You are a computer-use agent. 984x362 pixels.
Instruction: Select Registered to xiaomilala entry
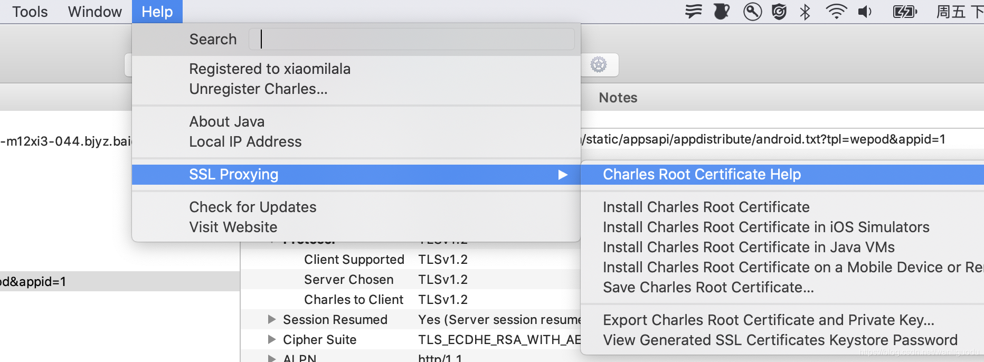tap(270, 69)
